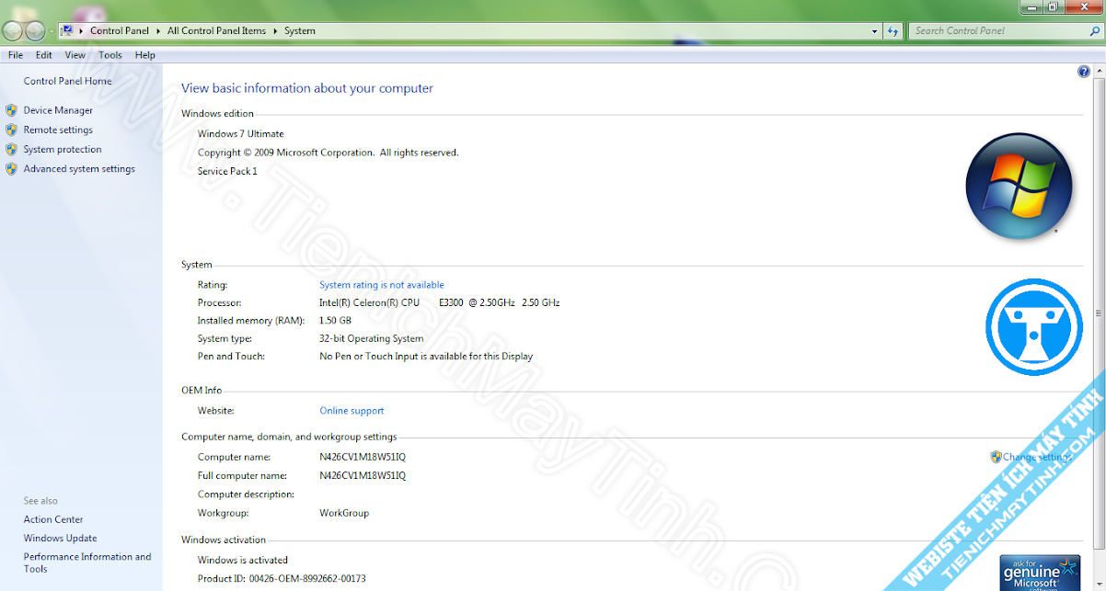Click shield icon next to Change settings
Viewport: 1106px width, 591px height.
coord(996,457)
